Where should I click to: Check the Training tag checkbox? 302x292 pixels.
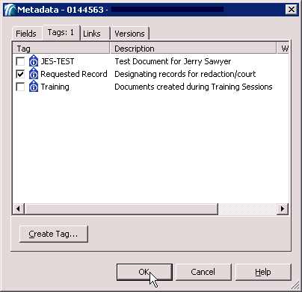20,87
